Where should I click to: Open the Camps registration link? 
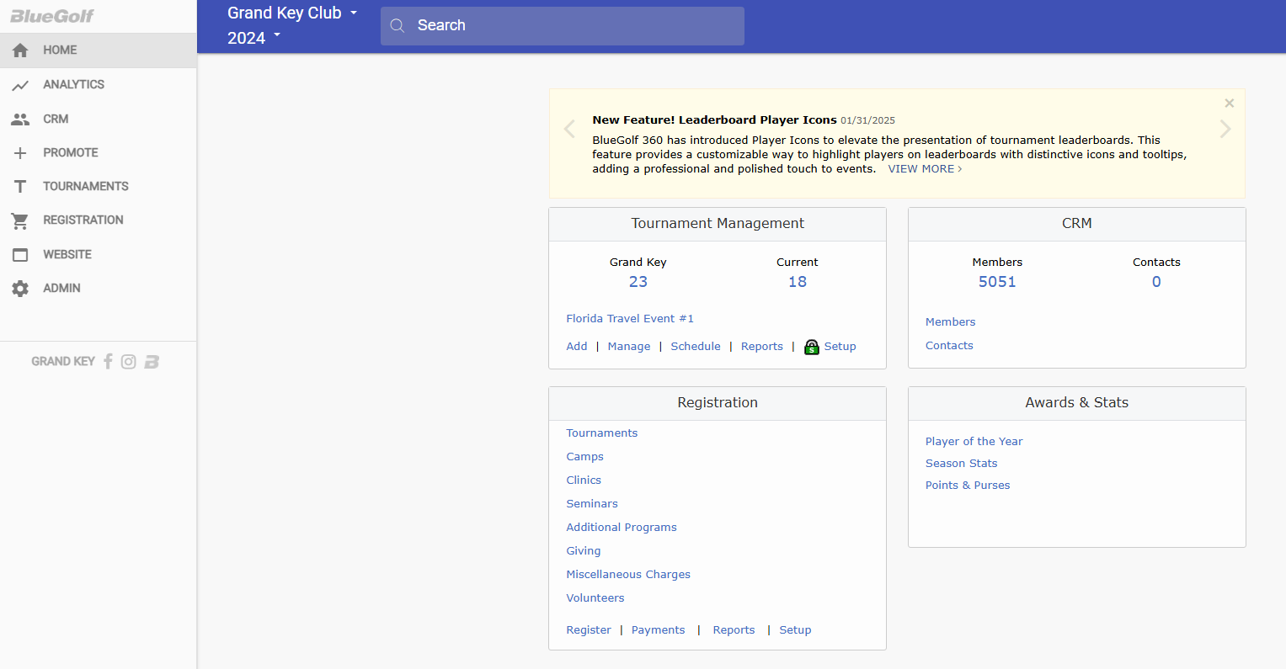pos(584,457)
